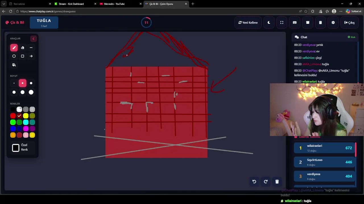Click the Çıkış exit button
This screenshot has height=204, width=364.
click(349, 23)
